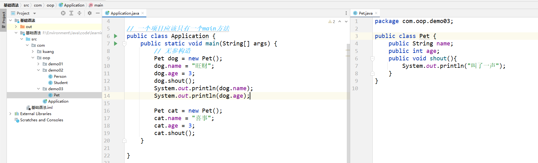Close the Pet.java tab

click(x=376, y=13)
